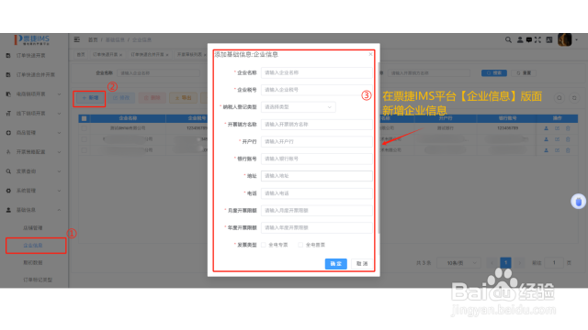The height and width of the screenshot is (330, 588).
Task: Click the 开票销方名称 field in the dialog
Action: (x=316, y=125)
